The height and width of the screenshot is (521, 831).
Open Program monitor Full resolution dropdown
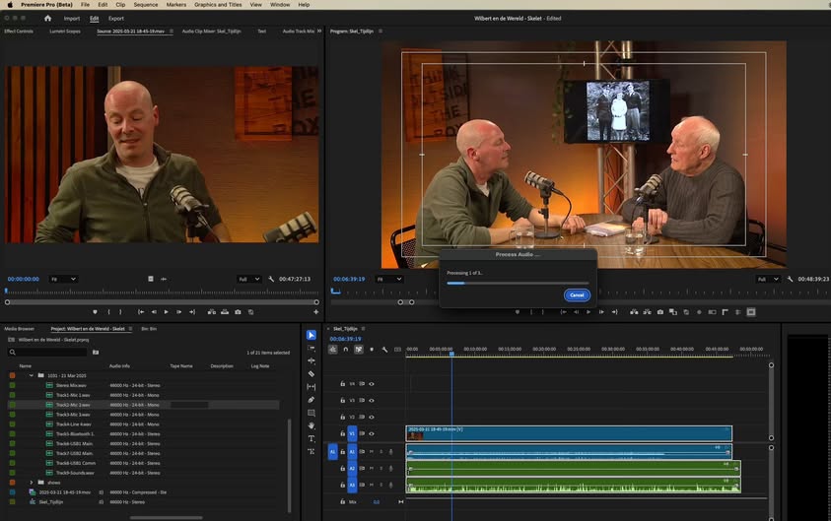[767, 279]
